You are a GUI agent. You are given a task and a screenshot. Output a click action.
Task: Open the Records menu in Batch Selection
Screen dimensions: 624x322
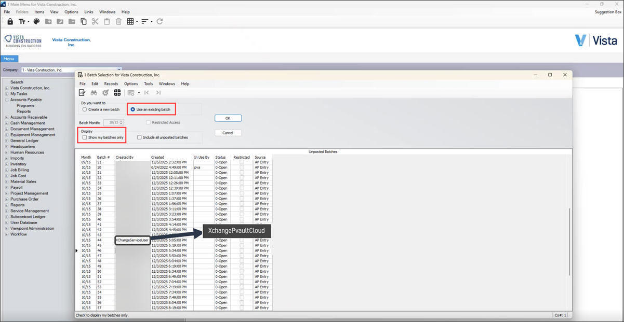coord(111,83)
